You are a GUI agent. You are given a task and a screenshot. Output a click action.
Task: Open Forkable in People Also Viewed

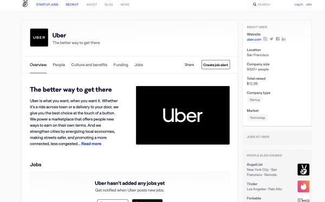point(253,198)
